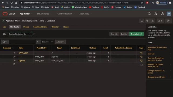Run the application with play icon

point(168,21)
